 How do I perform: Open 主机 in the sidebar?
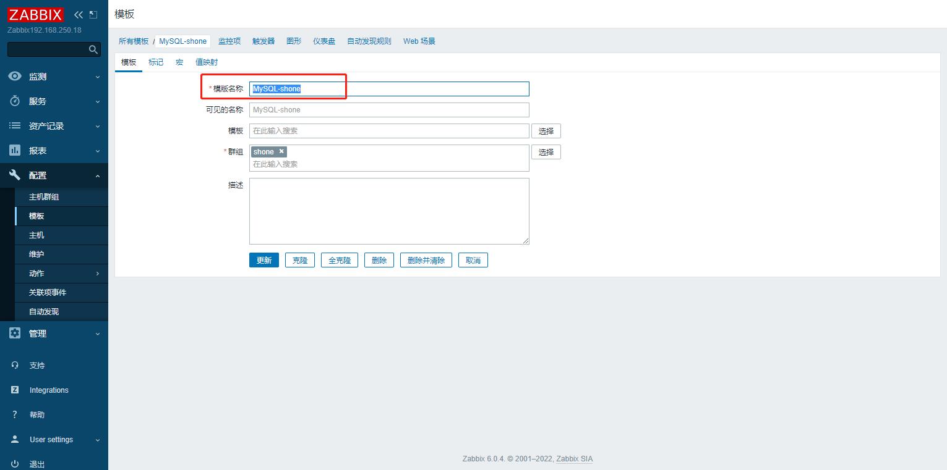coord(61,235)
